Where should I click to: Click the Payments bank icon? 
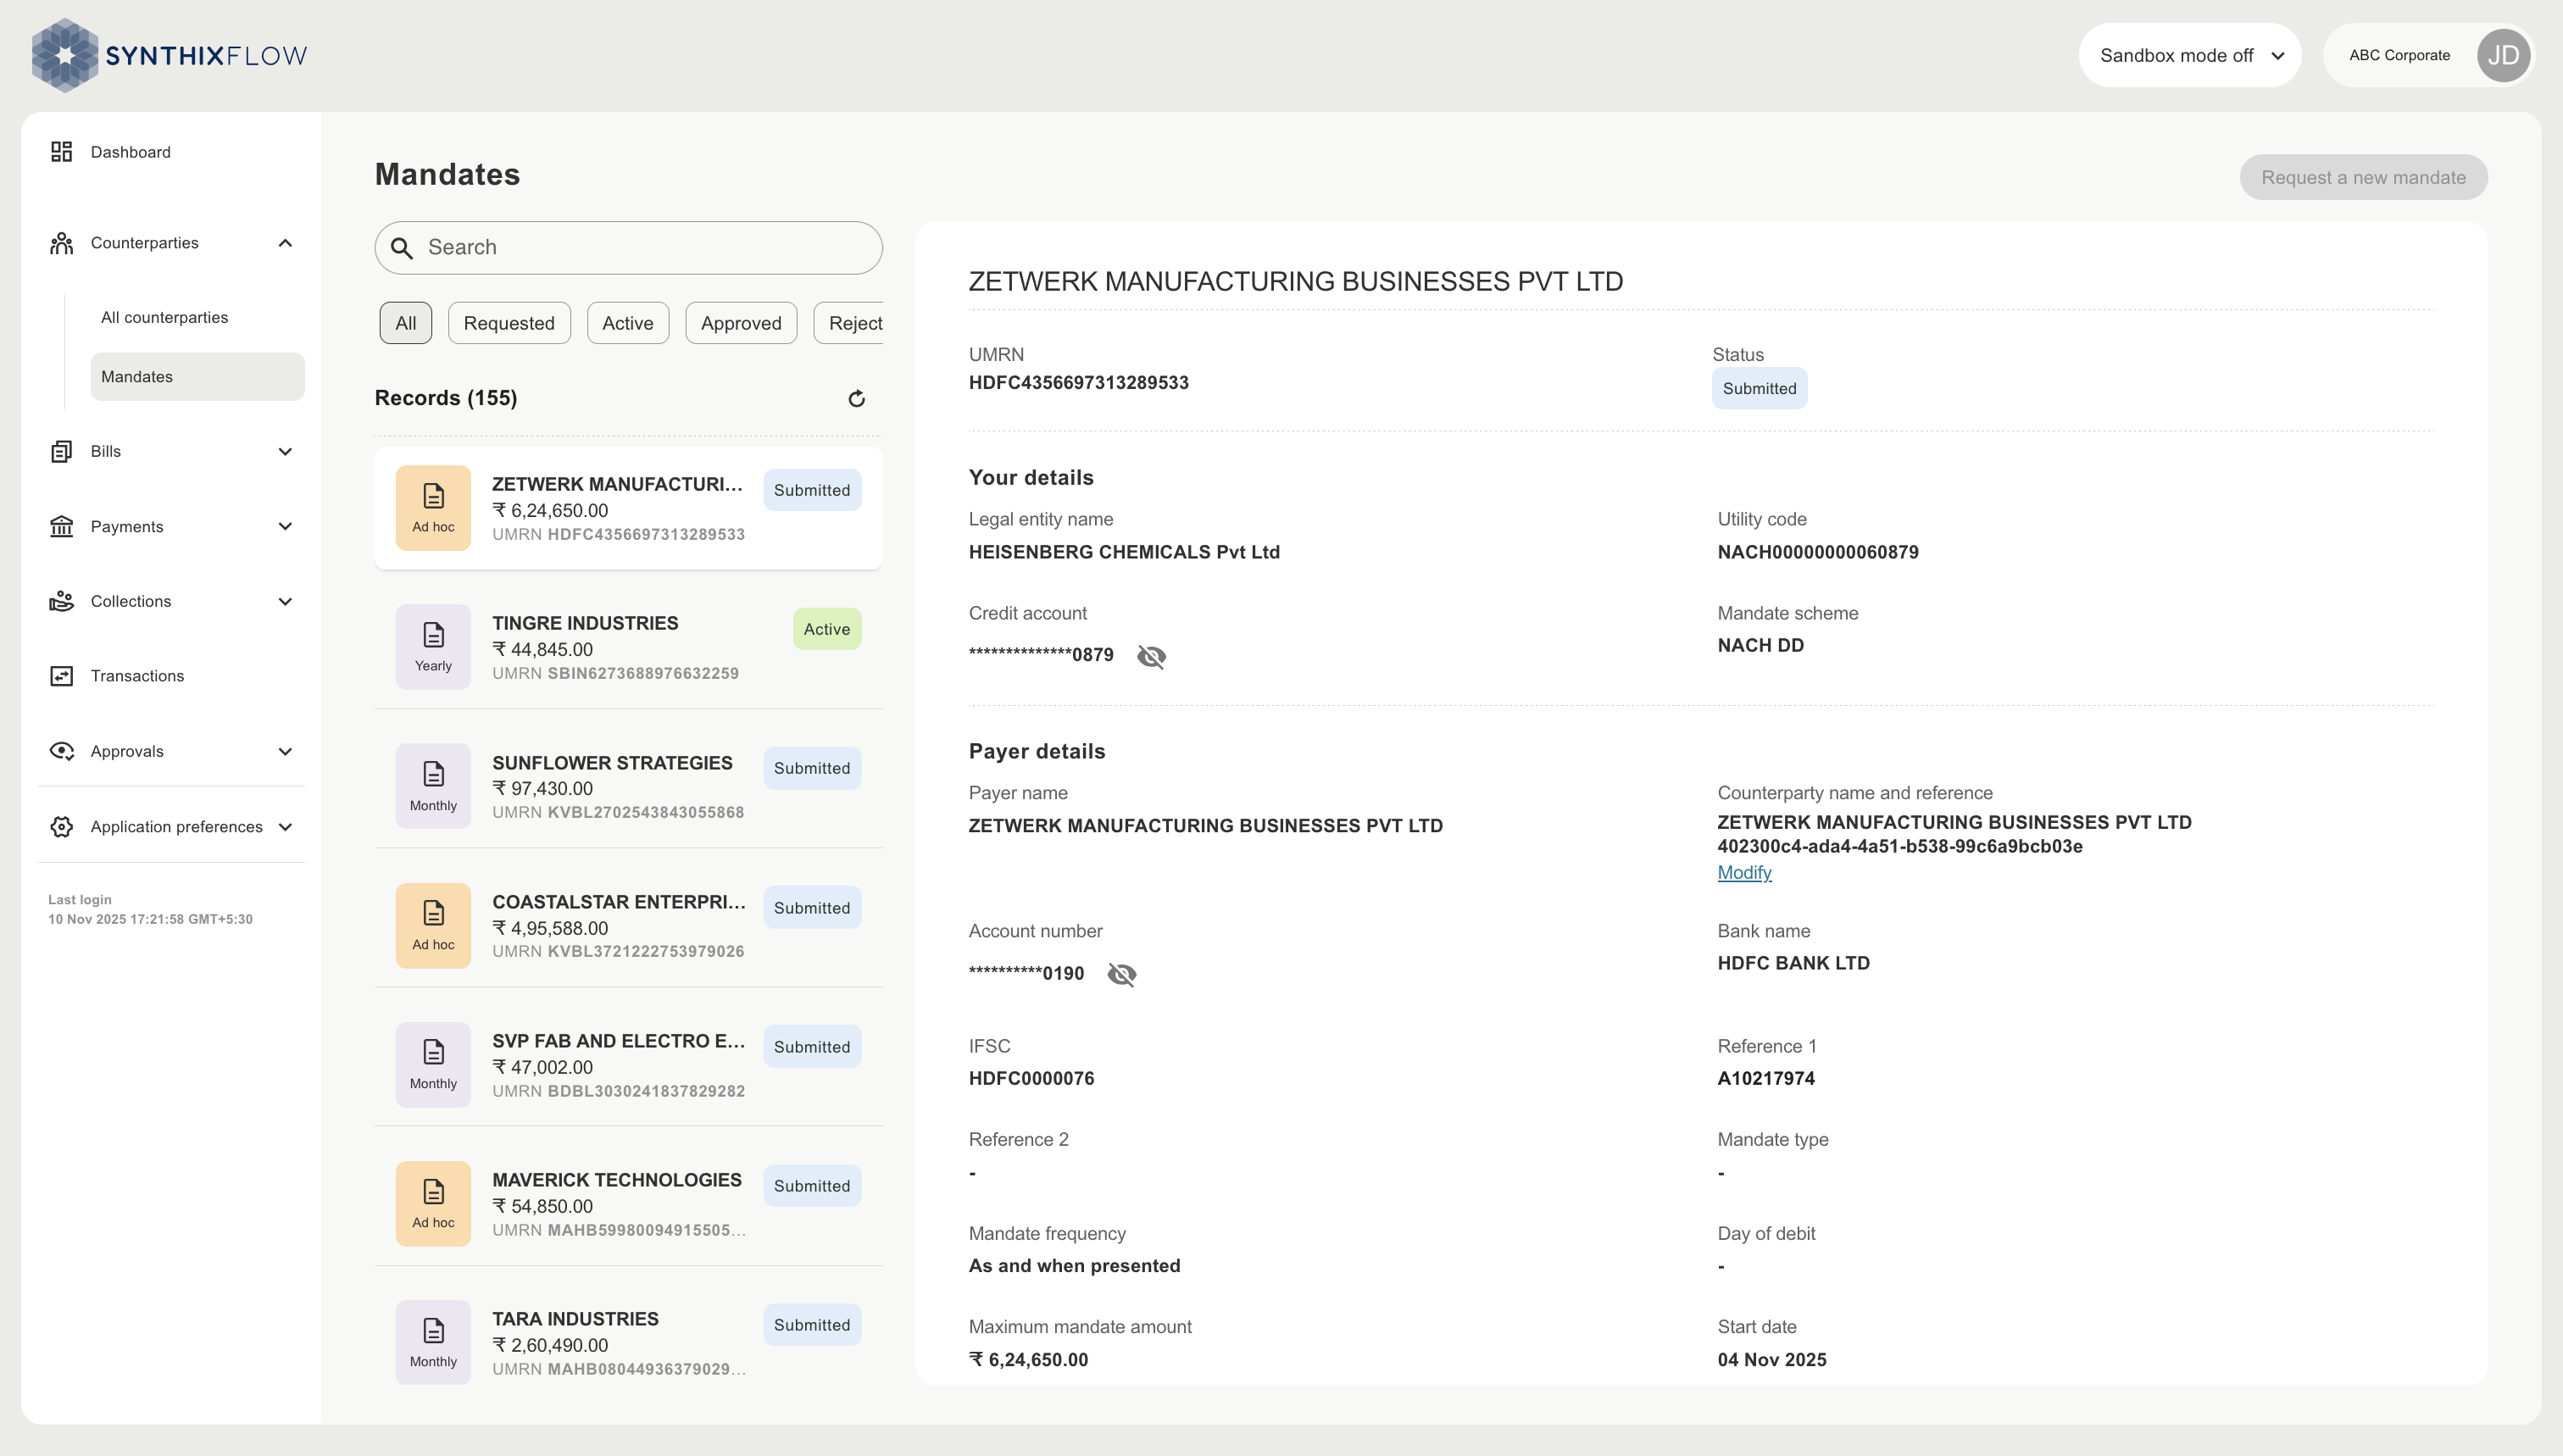[62, 526]
